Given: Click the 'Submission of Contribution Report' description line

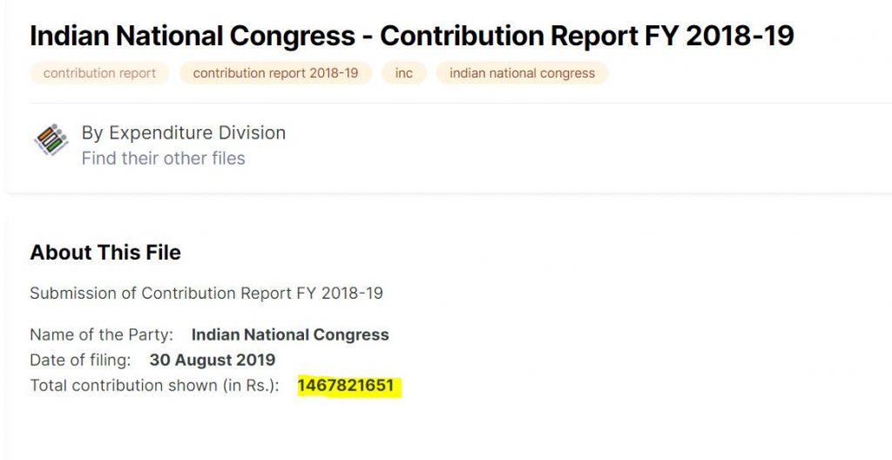Looking at the screenshot, I should point(206,293).
